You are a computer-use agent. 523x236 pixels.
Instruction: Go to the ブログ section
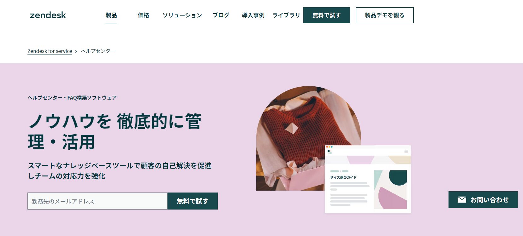point(221,15)
